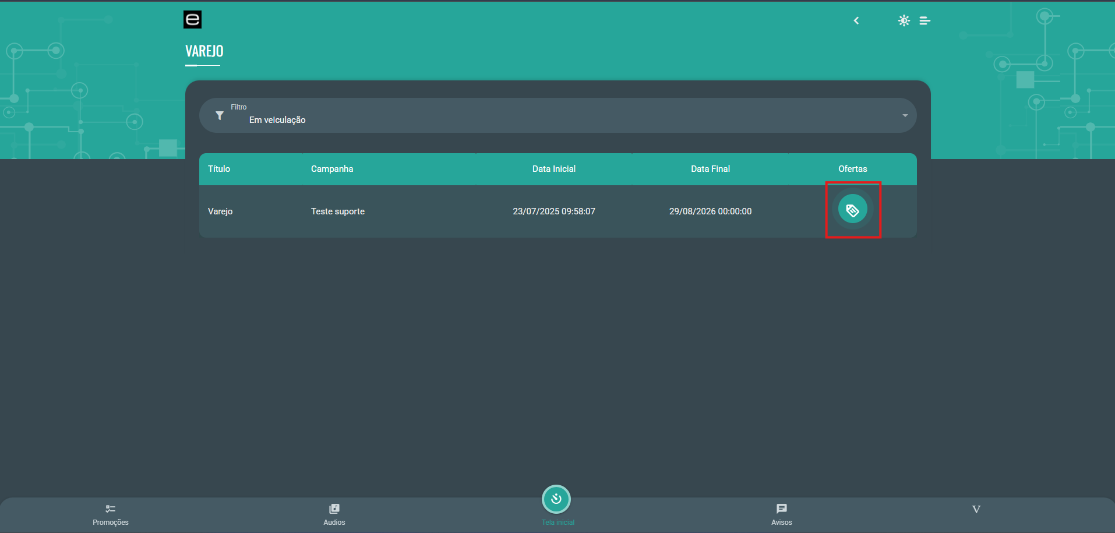1115x533 pixels.
Task: Open the Audios tab in bottom bar
Action: click(x=334, y=514)
